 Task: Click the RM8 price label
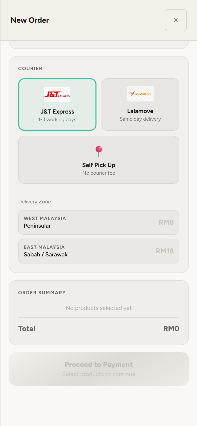166,222
